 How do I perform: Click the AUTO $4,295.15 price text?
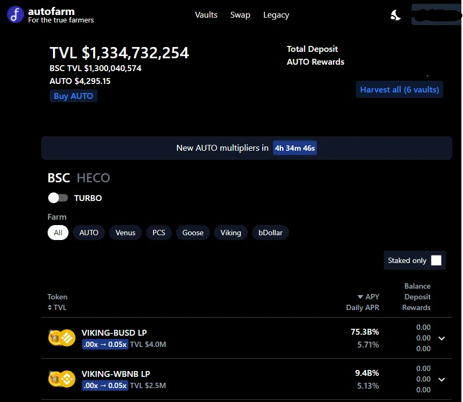point(80,81)
